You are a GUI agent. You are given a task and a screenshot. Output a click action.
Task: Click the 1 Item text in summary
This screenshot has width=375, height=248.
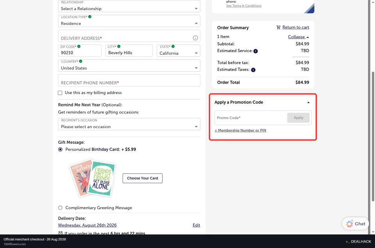(x=223, y=37)
